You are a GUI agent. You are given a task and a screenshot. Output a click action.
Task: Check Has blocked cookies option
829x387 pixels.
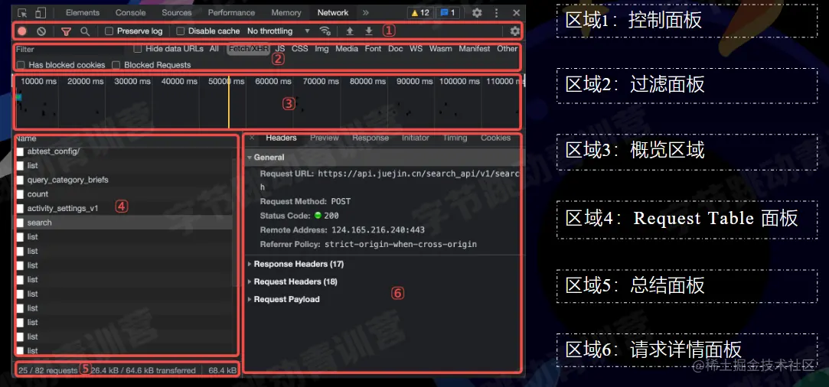point(21,65)
